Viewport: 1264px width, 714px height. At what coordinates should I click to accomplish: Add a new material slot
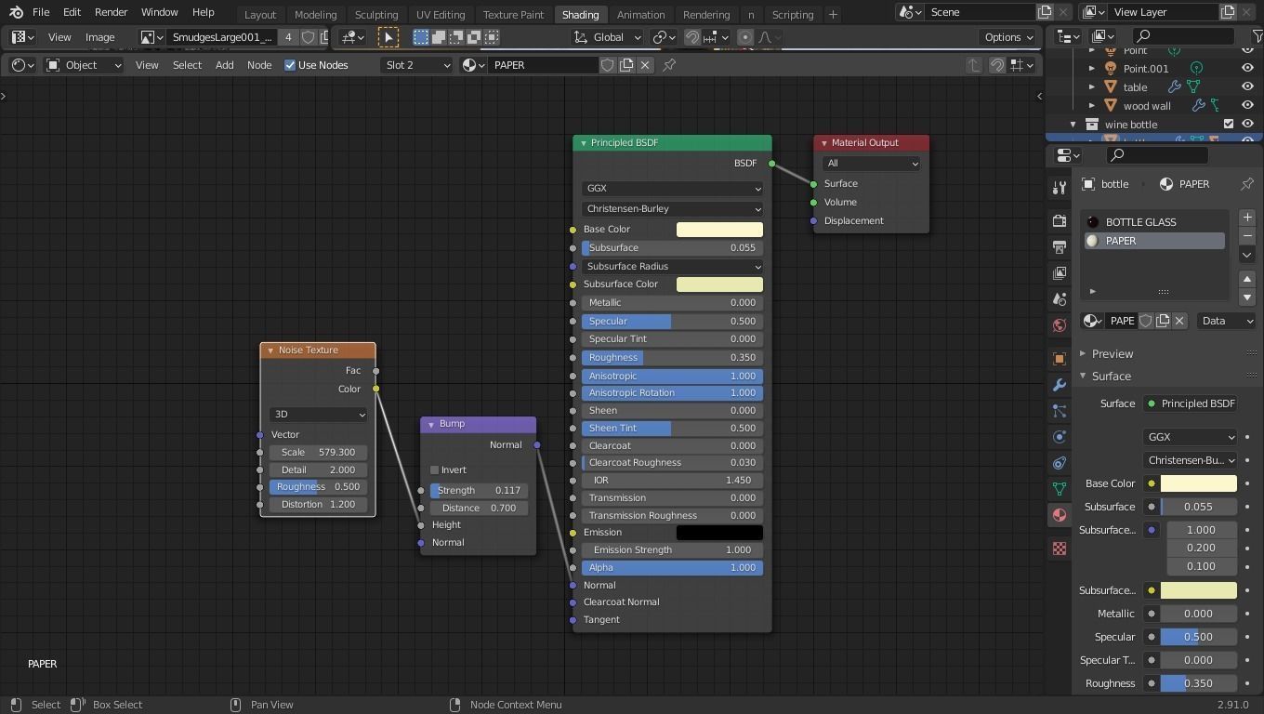[x=1247, y=217]
